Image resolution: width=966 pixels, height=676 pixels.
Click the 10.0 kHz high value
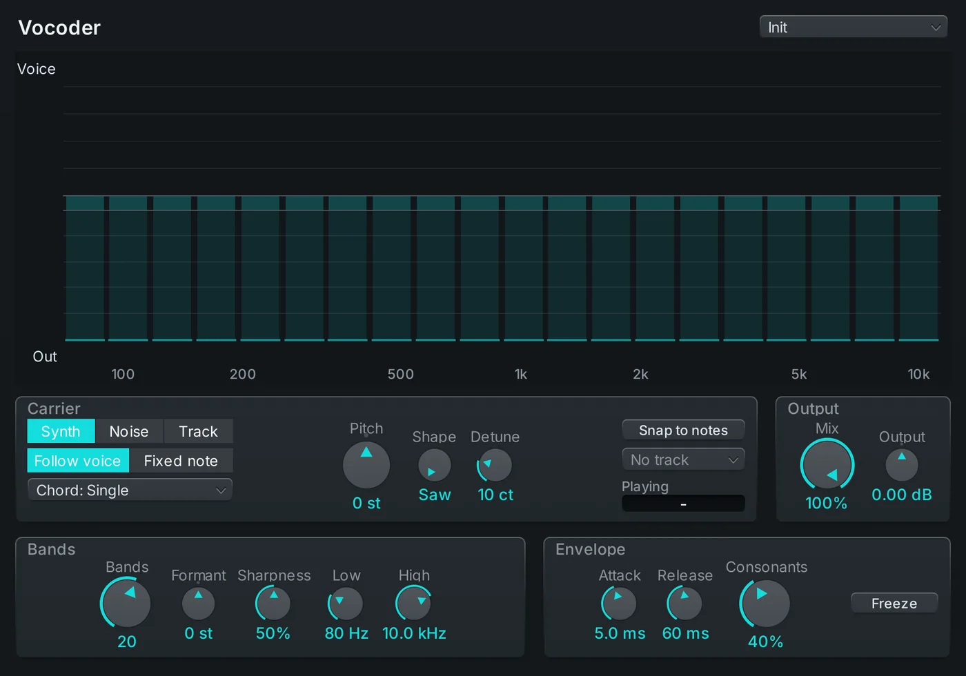click(414, 633)
